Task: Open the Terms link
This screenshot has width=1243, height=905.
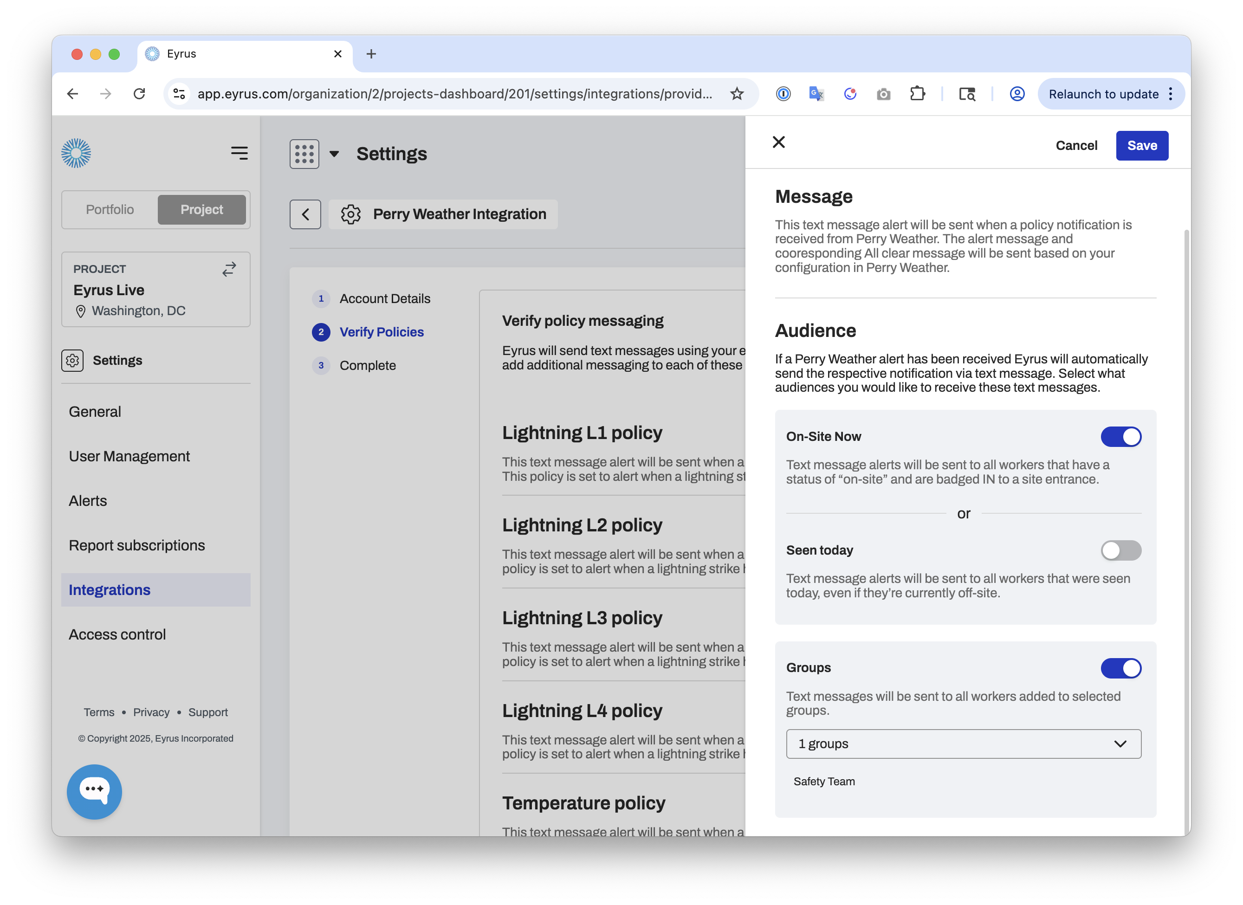Action: coord(99,712)
